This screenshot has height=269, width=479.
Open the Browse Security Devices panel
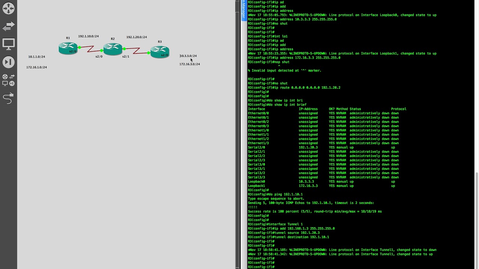point(8,62)
